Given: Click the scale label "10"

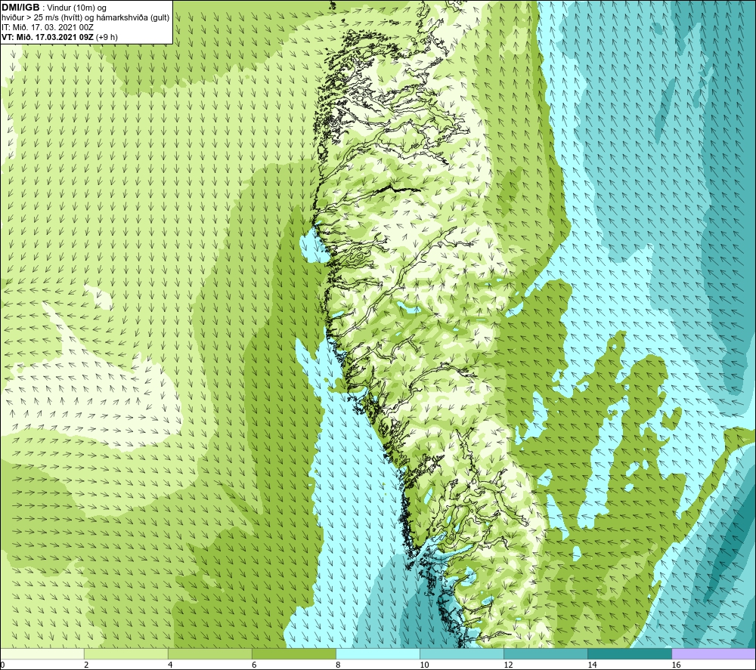Looking at the screenshot, I should pyautogui.click(x=424, y=665).
